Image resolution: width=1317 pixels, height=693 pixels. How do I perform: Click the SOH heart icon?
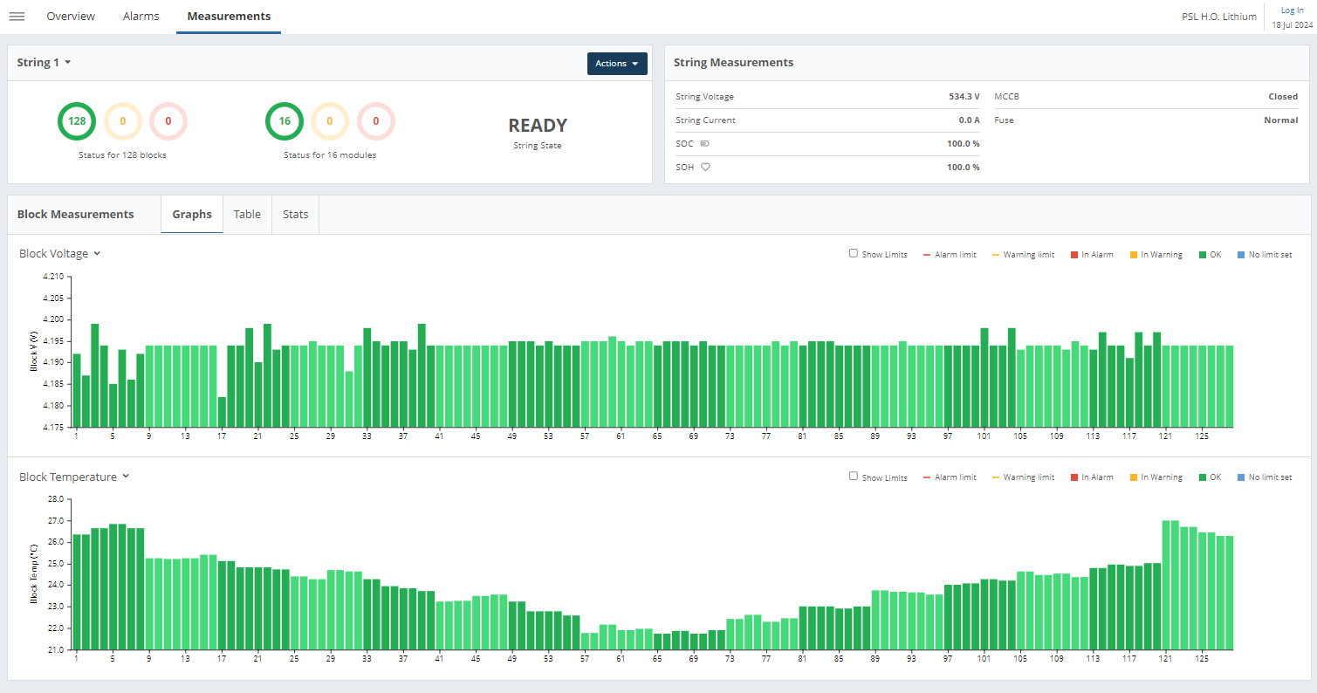pyautogui.click(x=703, y=167)
